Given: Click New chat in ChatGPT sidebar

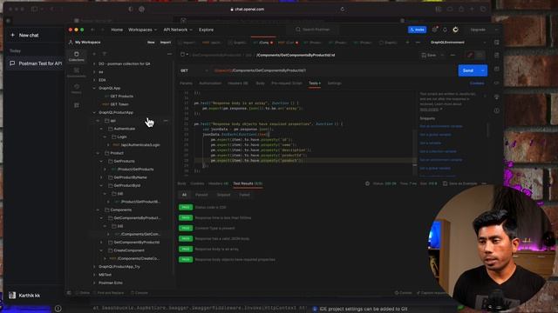Looking at the screenshot, I should tap(25, 35).
